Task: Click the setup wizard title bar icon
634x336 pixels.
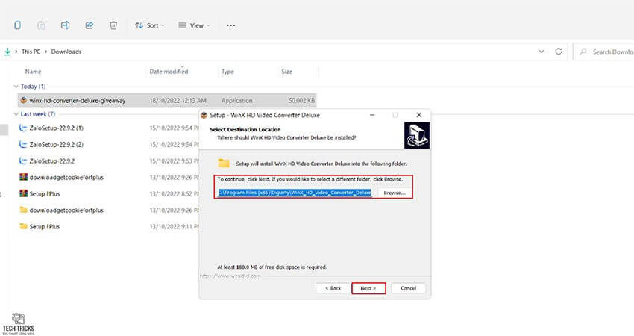Action: coord(204,116)
